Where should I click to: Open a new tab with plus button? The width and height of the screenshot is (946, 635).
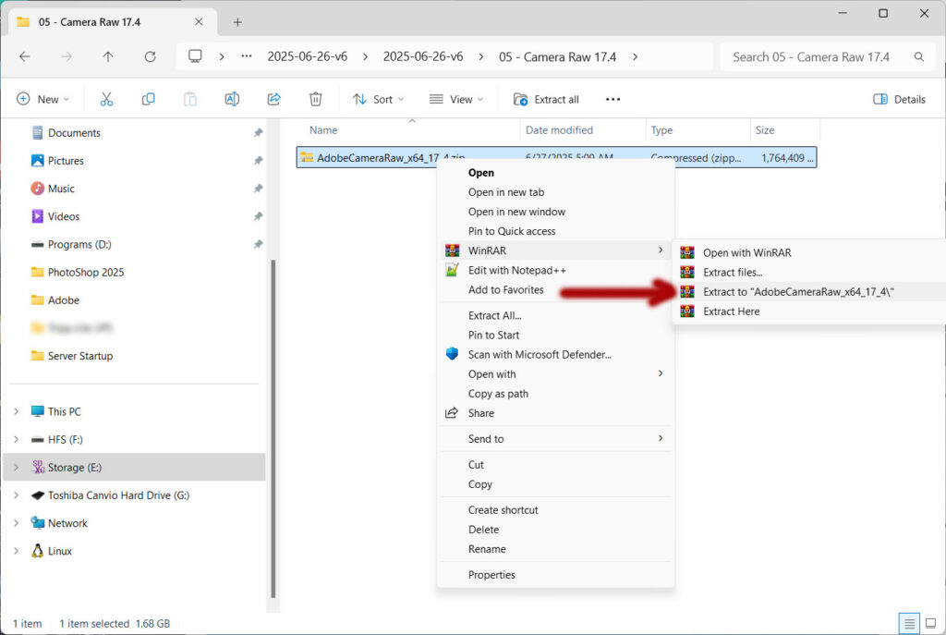tap(237, 22)
